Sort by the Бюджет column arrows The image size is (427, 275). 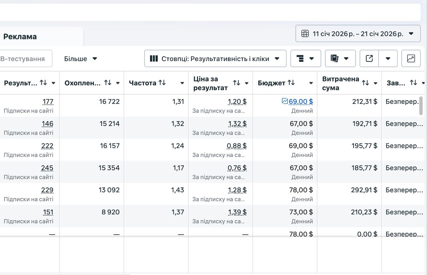tap(291, 83)
